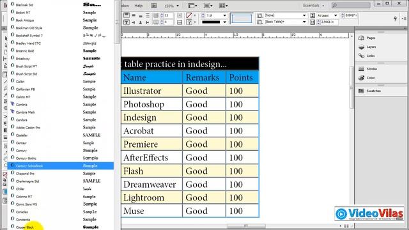Open the [None] cell style dropdown

[304, 15]
